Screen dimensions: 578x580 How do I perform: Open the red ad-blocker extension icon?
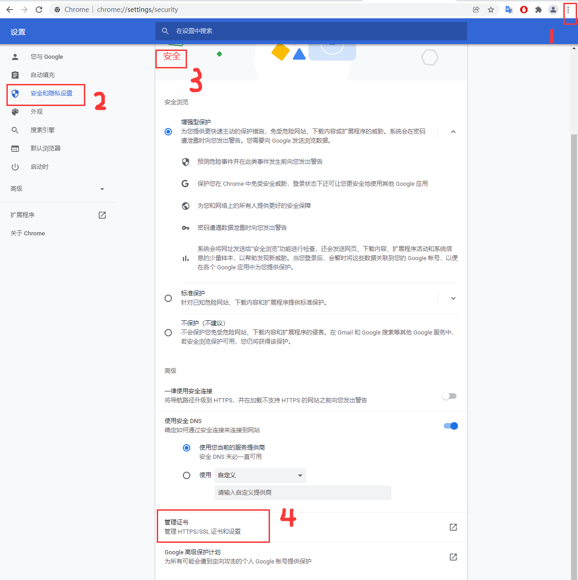[x=524, y=10]
